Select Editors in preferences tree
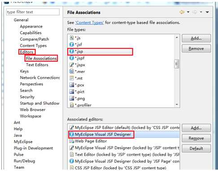The width and height of the screenshot is (218, 171). coord(26,52)
